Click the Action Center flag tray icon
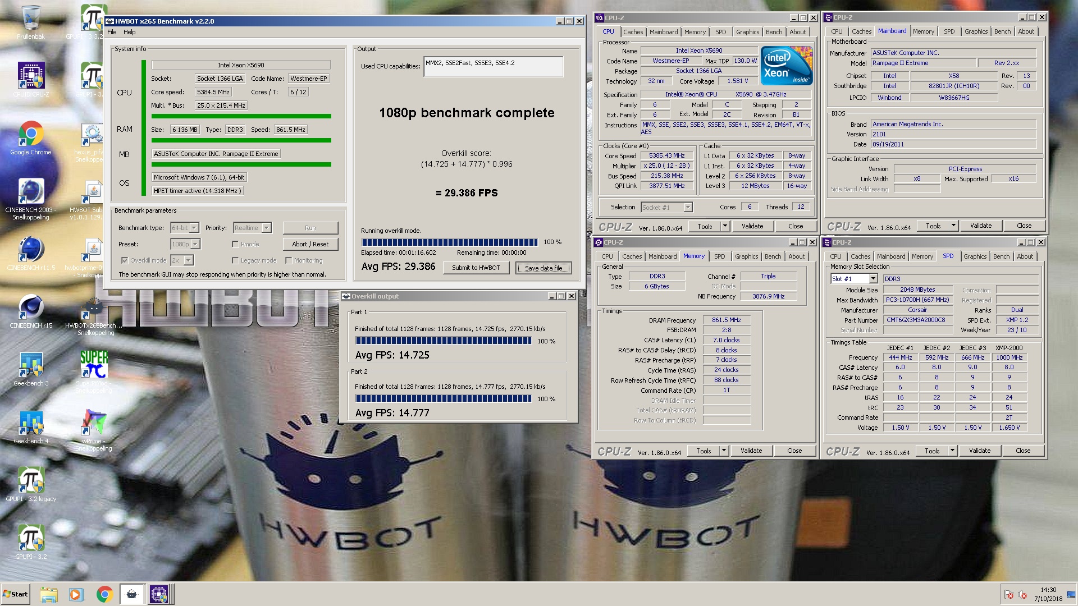 (x=1009, y=595)
